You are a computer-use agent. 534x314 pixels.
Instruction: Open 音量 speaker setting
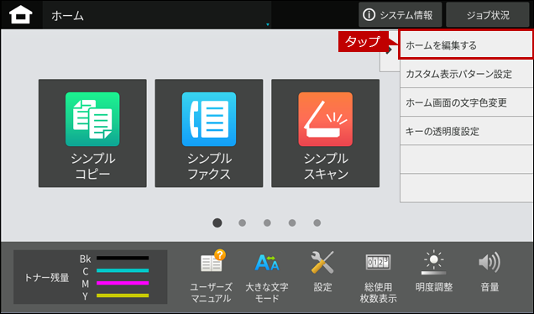pyautogui.click(x=489, y=272)
